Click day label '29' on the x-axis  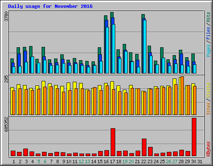[187, 161]
